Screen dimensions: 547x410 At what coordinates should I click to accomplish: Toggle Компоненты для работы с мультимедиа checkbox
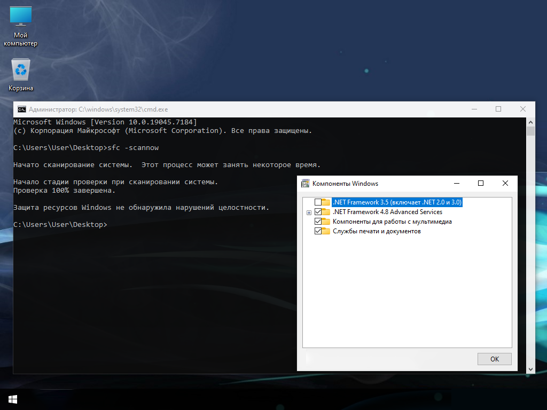(318, 222)
